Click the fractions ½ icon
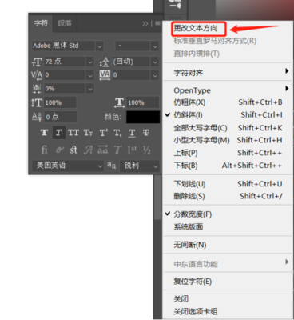 click(x=147, y=150)
